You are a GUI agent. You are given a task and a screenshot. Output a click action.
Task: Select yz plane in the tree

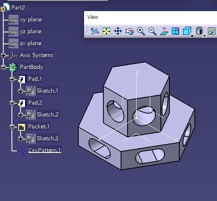click(x=31, y=32)
